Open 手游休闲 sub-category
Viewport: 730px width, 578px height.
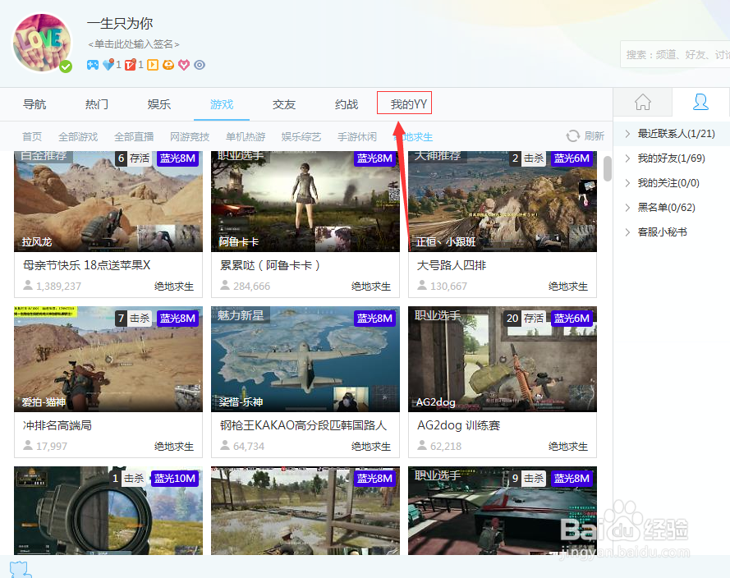(x=357, y=137)
